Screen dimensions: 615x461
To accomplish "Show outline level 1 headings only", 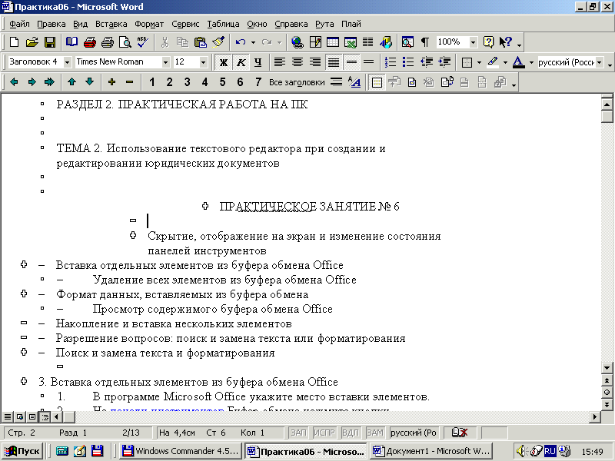I will [x=152, y=82].
